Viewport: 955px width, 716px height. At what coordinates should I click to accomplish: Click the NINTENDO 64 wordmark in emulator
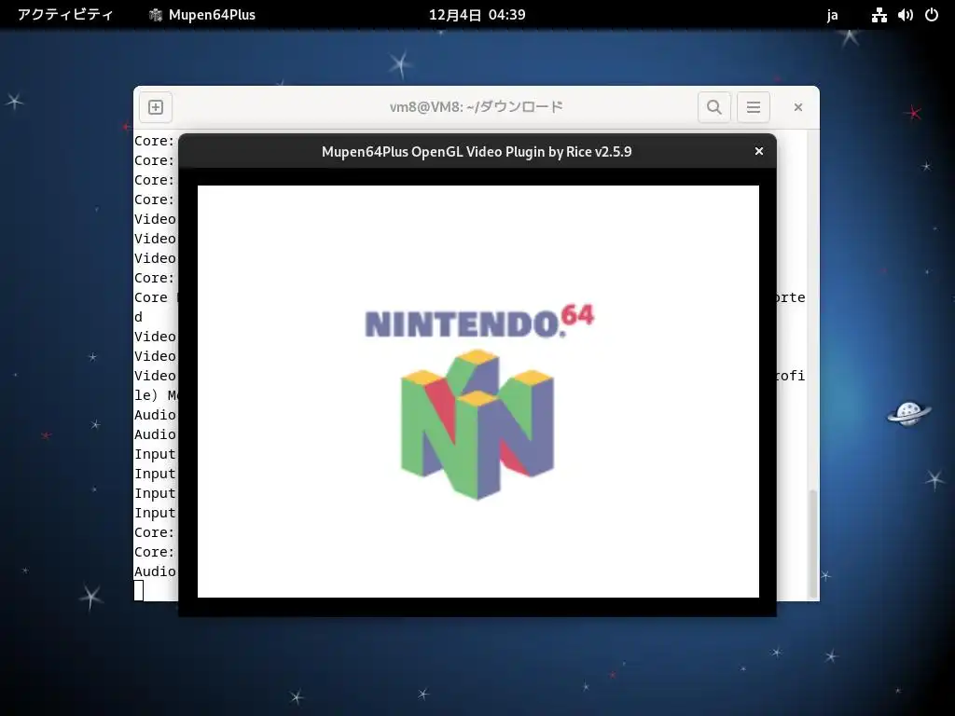tap(479, 321)
